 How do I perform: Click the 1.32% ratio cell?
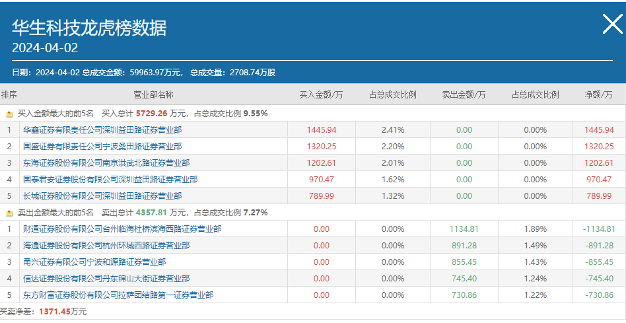point(393,196)
